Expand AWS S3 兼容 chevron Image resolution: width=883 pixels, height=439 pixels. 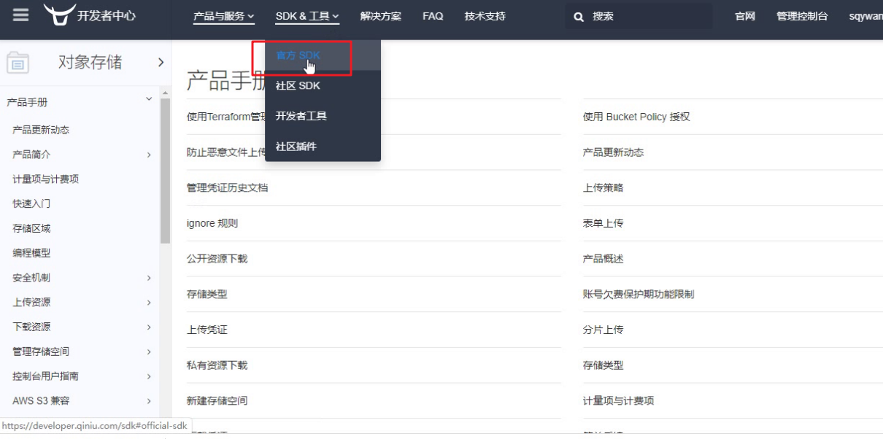tap(149, 401)
